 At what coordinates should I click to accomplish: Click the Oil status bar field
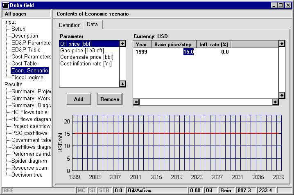coord(210,191)
